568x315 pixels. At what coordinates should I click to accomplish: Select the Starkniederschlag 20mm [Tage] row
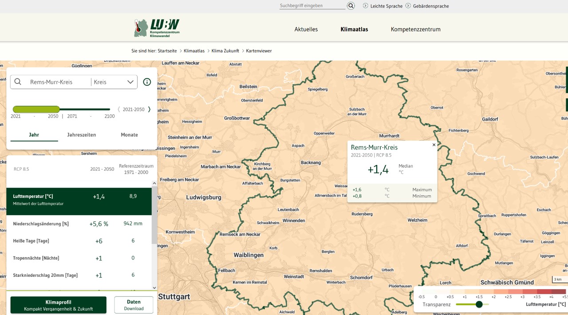pyautogui.click(x=79, y=275)
